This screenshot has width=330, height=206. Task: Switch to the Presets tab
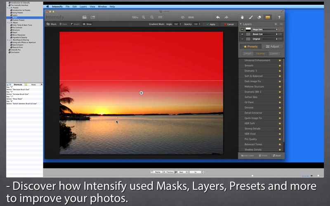tap(250, 47)
